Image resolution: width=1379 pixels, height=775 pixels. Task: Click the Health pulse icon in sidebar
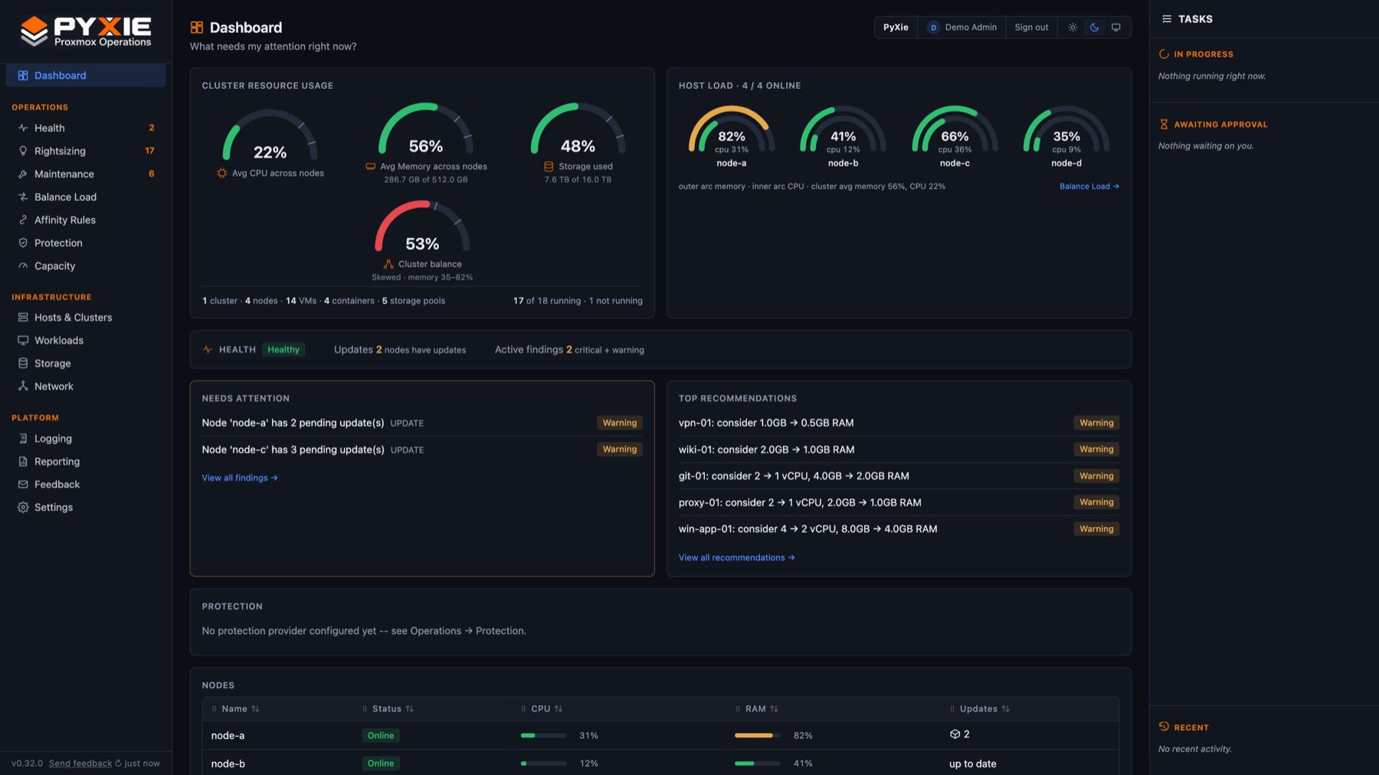[x=23, y=128]
